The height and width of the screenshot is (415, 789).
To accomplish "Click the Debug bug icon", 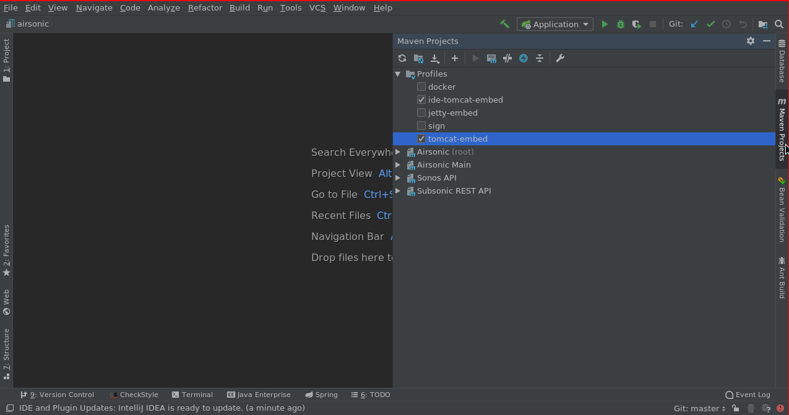I will 621,24.
